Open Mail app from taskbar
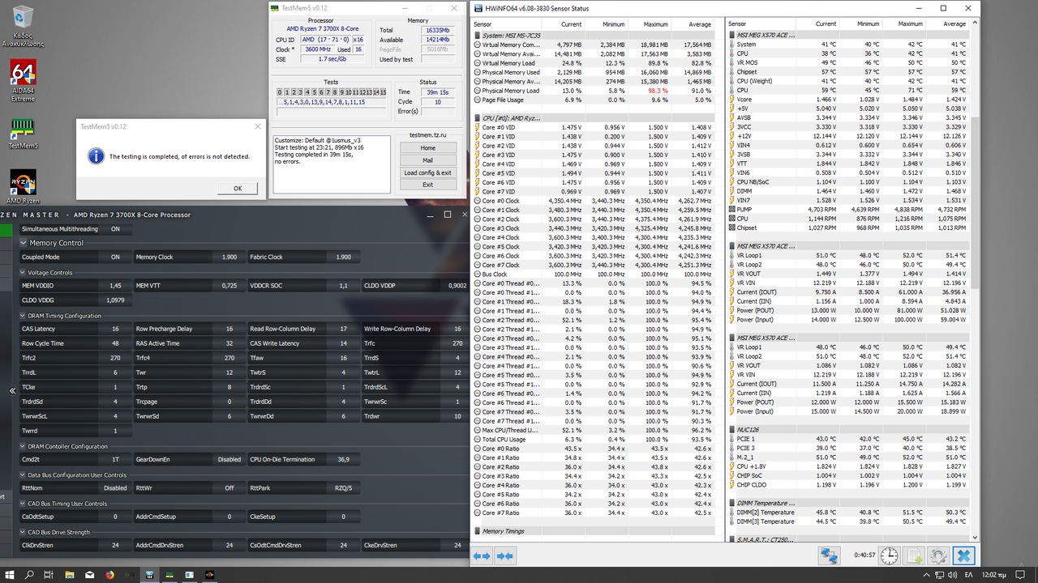This screenshot has width=1038, height=583. 90,575
